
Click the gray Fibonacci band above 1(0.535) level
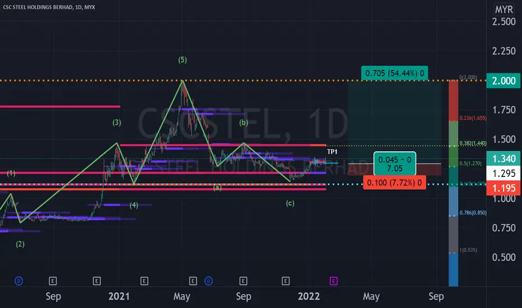coord(453,235)
